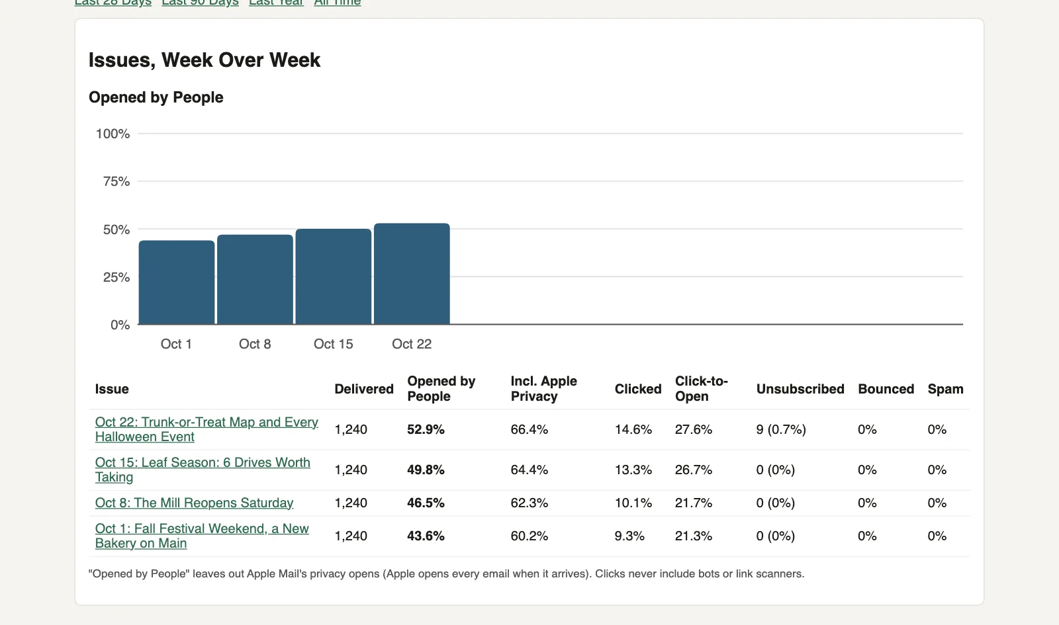Click the 75% y-axis label
Screen dimensions: 1059x625
point(116,181)
